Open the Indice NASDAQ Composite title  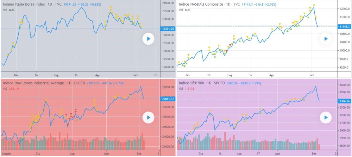pos(201,4)
